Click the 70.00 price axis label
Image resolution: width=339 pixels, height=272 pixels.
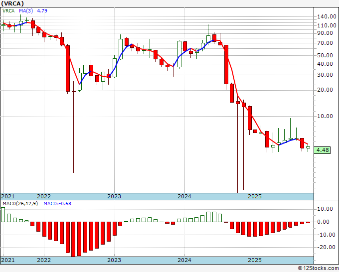325,43
